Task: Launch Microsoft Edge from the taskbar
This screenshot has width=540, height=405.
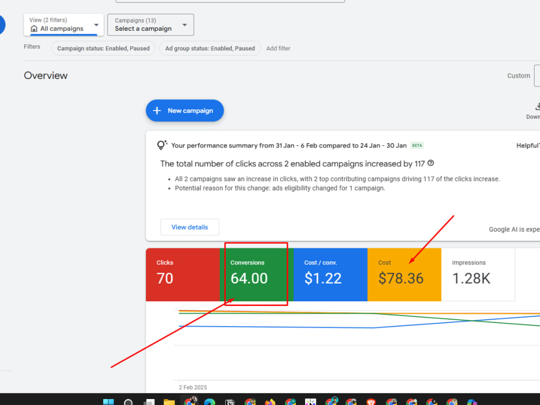Action: pyautogui.click(x=210, y=402)
